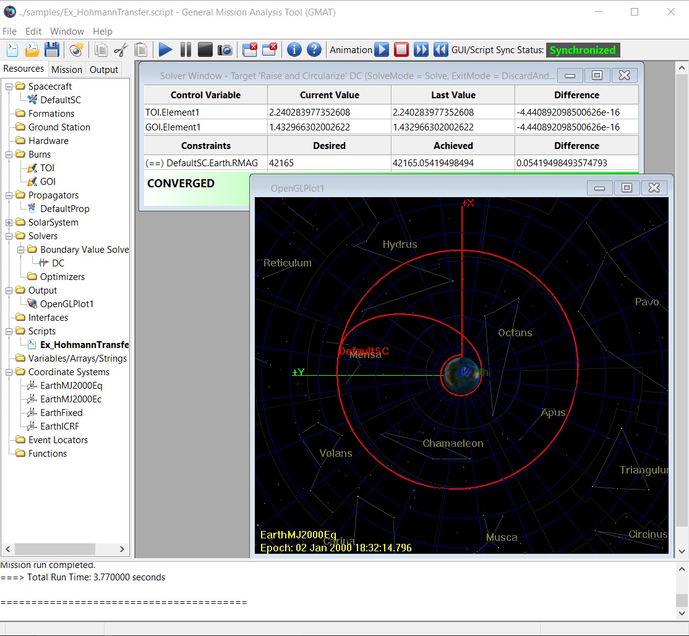
Task: Collapse the Spacecraft tree folder
Action: coord(9,87)
